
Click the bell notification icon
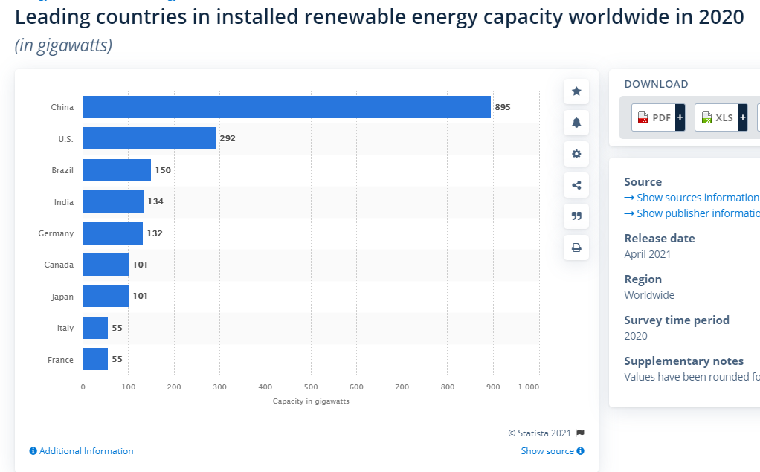click(x=576, y=123)
